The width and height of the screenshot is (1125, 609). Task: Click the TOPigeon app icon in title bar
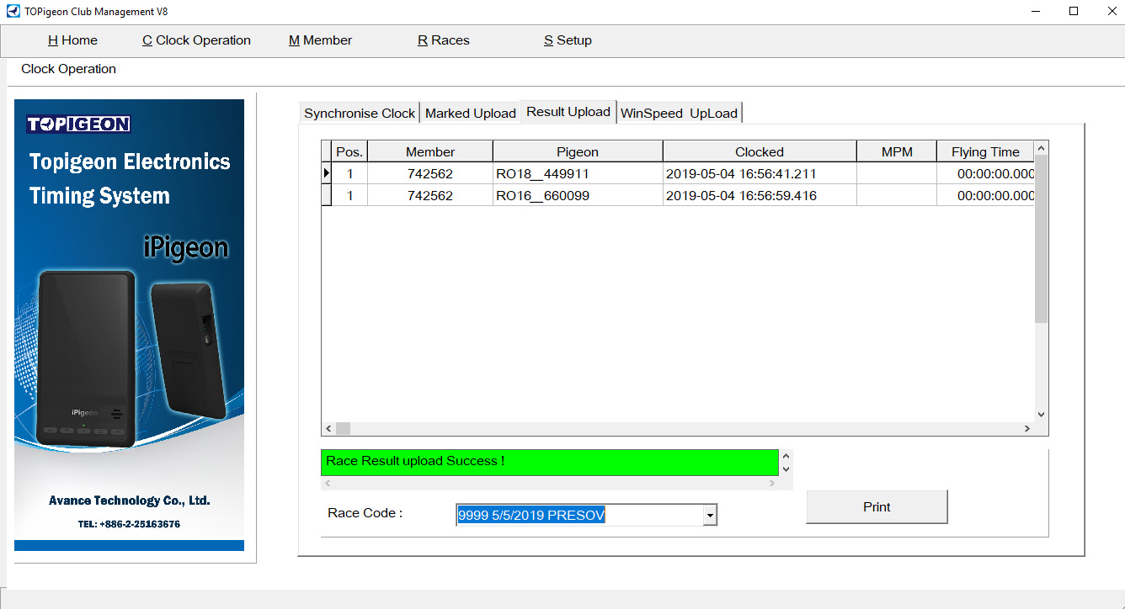13,12
